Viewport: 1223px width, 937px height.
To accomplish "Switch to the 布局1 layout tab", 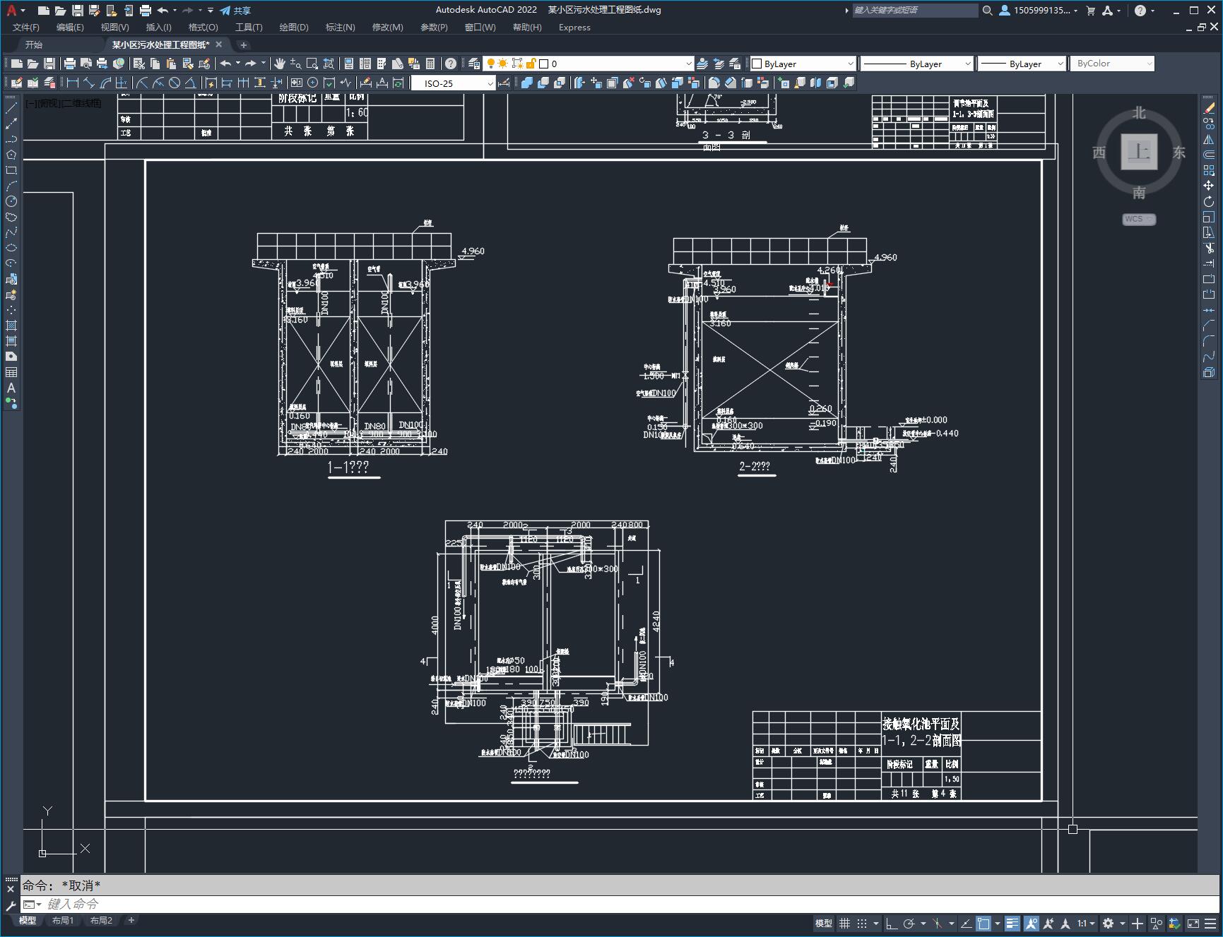I will (x=63, y=920).
